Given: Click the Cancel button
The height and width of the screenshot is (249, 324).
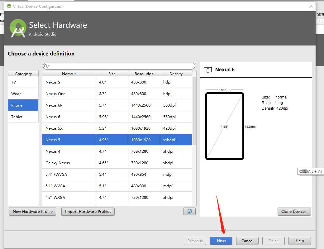Looking at the screenshot, I should coord(247,241).
